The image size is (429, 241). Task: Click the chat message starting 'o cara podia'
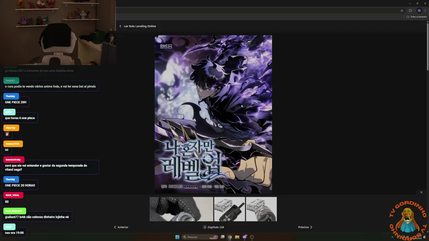pos(50,86)
